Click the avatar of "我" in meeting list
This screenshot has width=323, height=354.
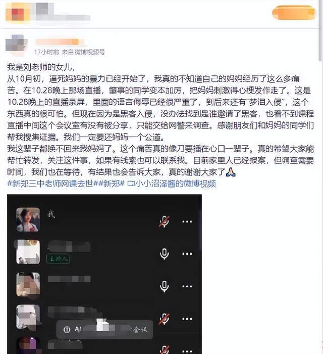[28, 219]
